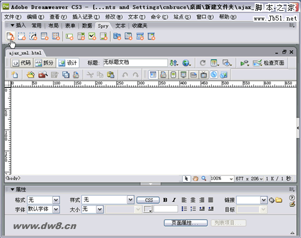301x238 pixels.
Task: Insert Spry Table icon
Action: (x=56, y=36)
